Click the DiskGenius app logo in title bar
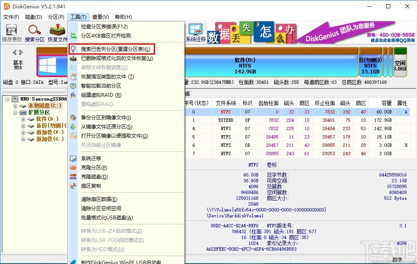417x264 pixels. click(7, 6)
